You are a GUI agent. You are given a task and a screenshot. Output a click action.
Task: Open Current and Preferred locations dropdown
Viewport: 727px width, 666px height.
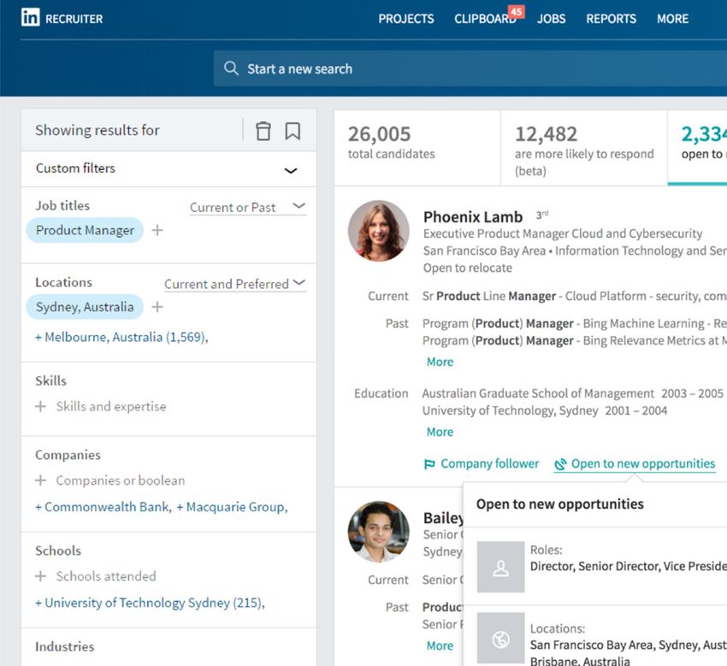[x=235, y=284]
